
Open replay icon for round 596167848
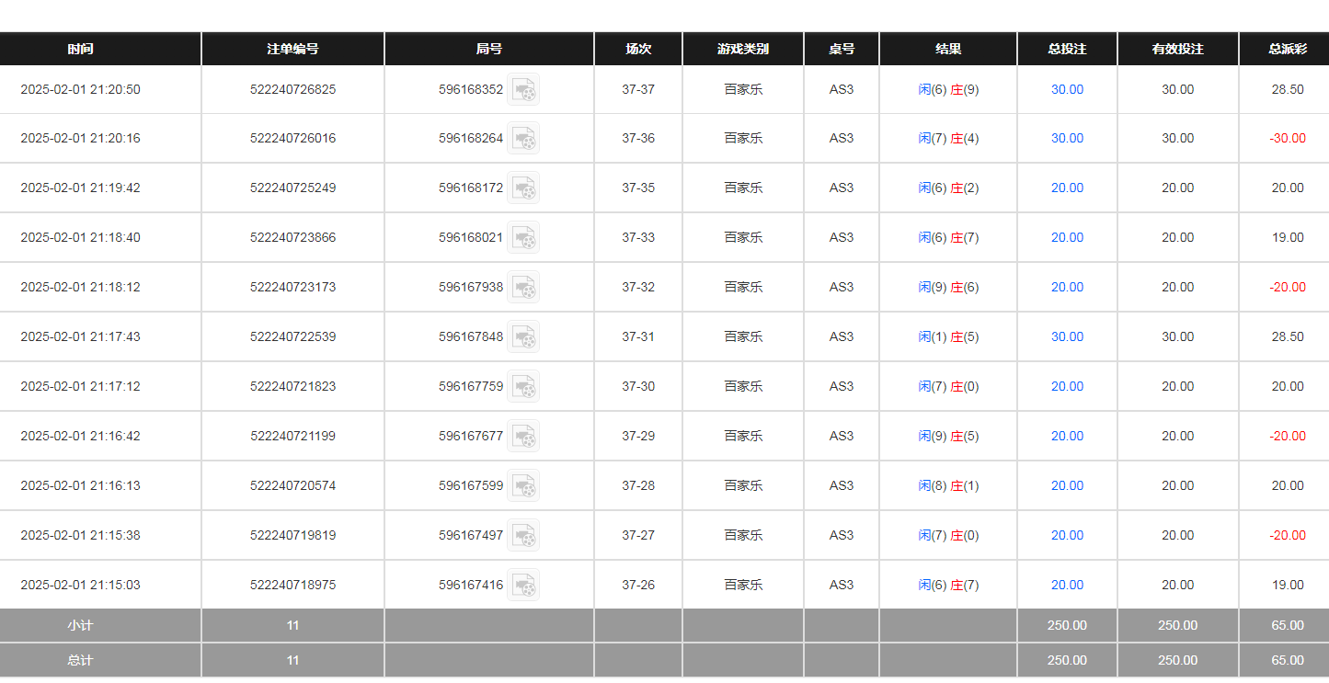point(523,336)
